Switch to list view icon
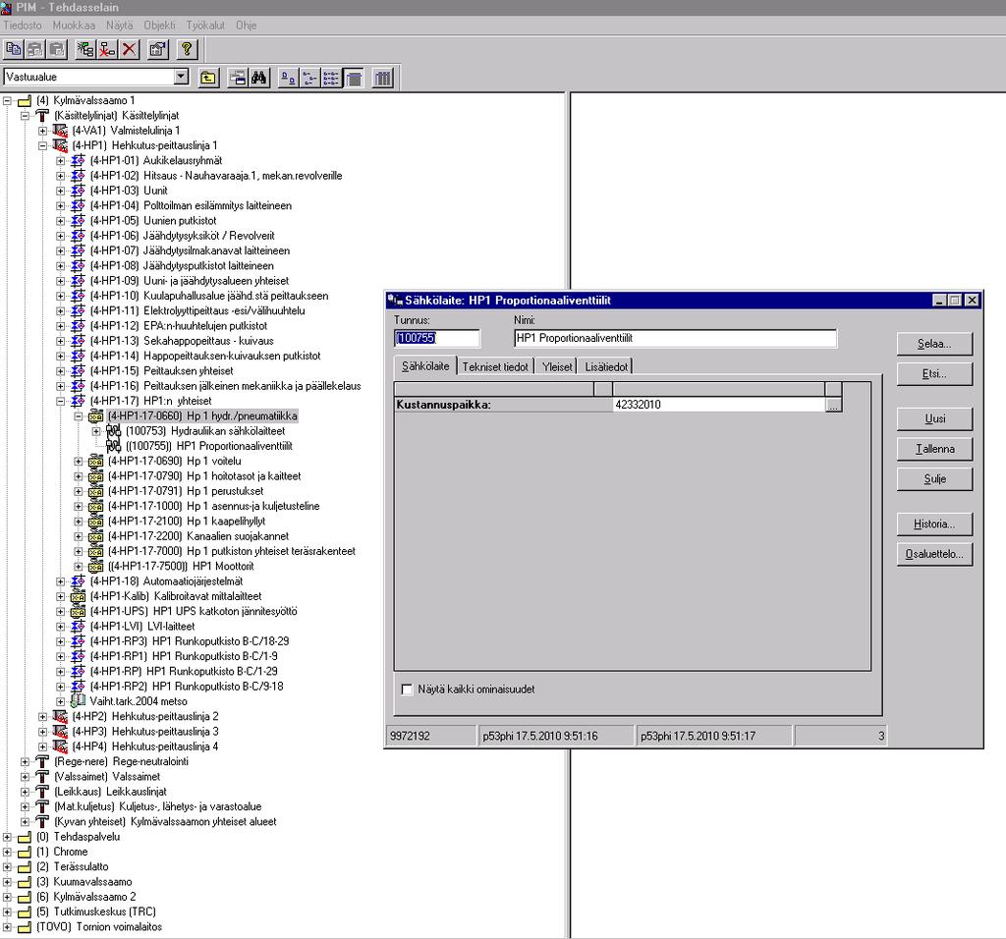This screenshot has height=939, width=1006. [331, 79]
